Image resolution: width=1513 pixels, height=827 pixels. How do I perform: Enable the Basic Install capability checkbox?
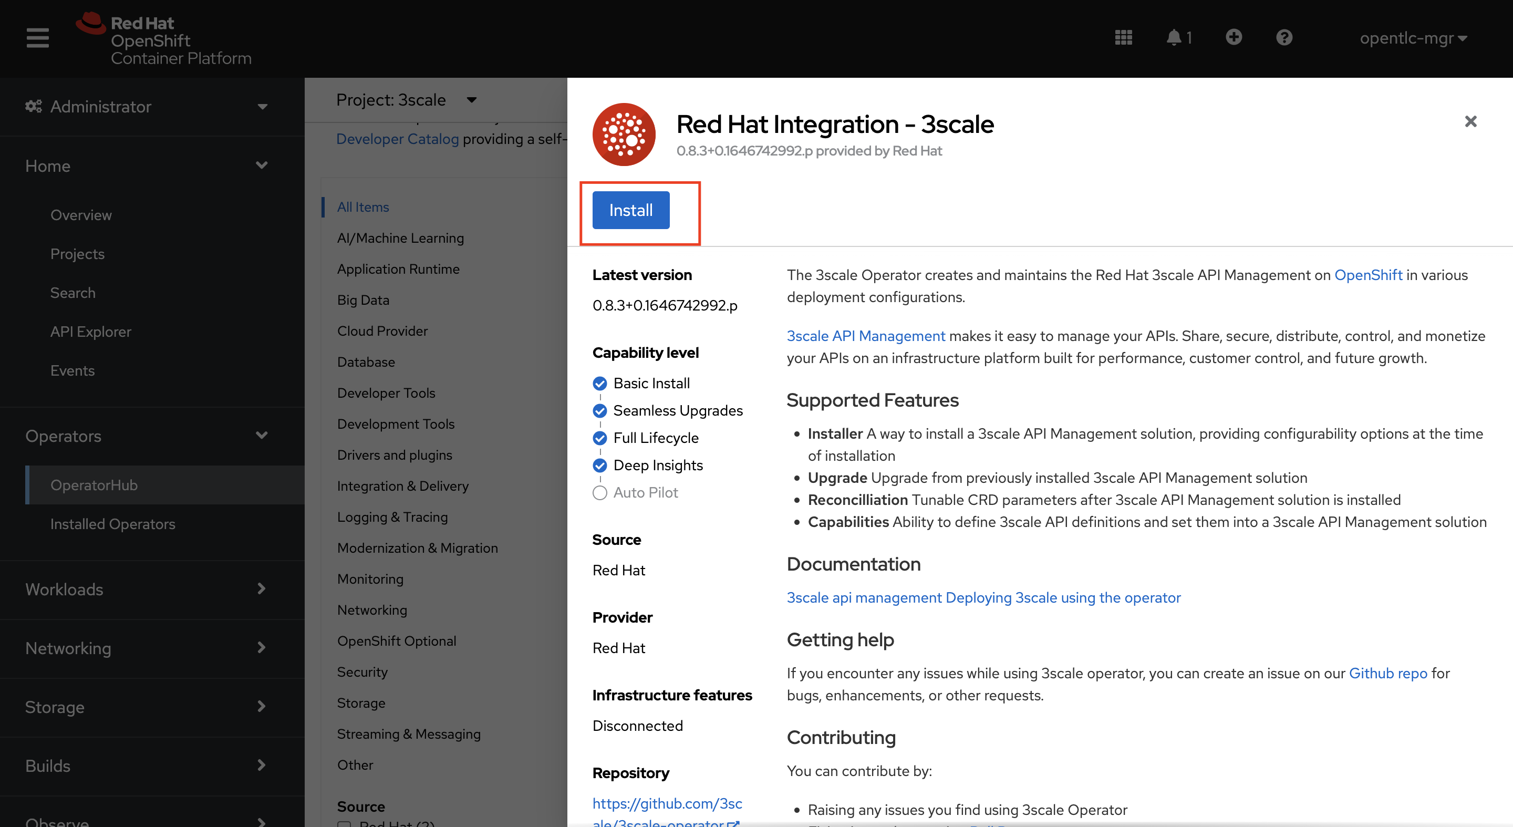coord(600,384)
